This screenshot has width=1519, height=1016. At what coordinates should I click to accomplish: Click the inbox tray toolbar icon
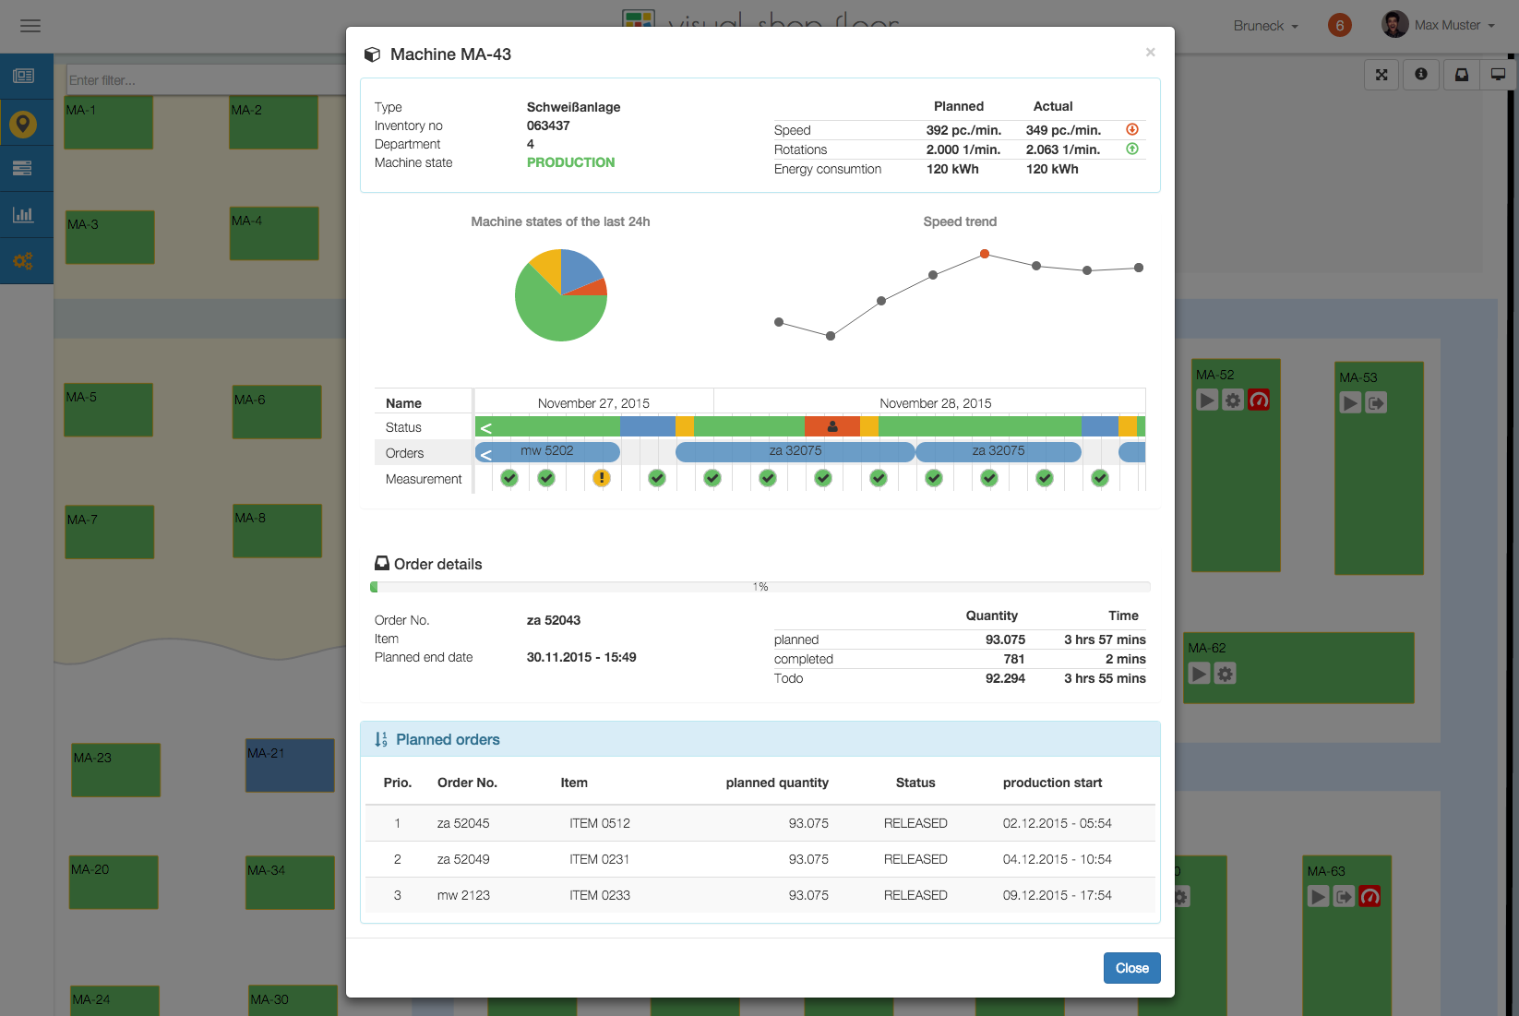[1462, 75]
